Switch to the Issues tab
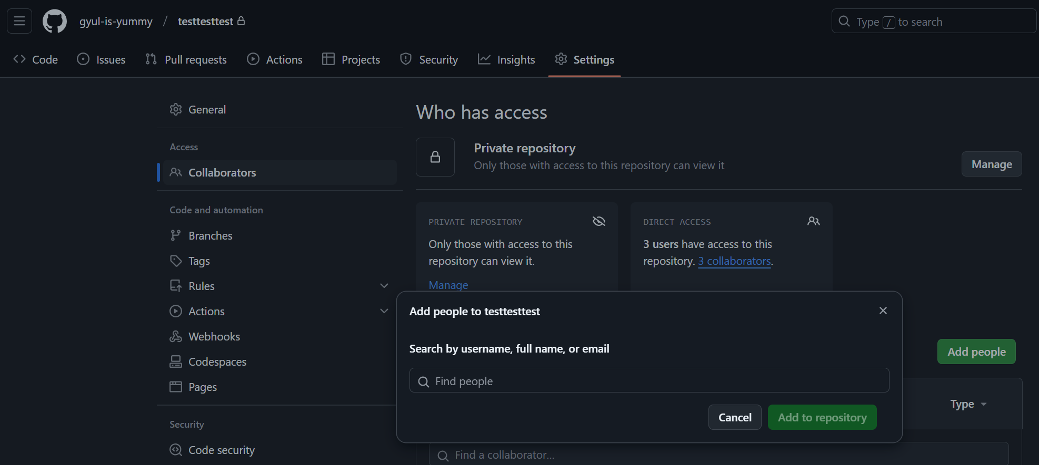The height and width of the screenshot is (465, 1039). point(101,59)
